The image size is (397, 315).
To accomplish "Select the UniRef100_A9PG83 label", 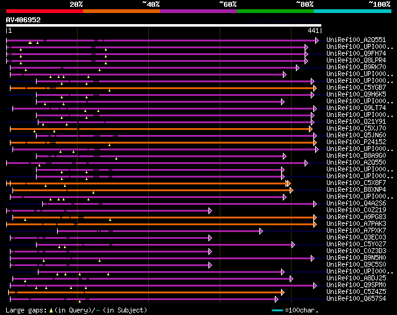I will [x=356, y=217].
